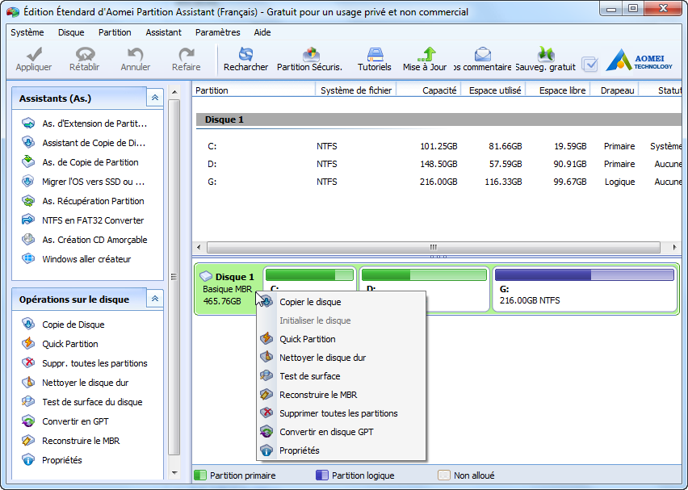Open the Paramètres menu

[x=218, y=32]
